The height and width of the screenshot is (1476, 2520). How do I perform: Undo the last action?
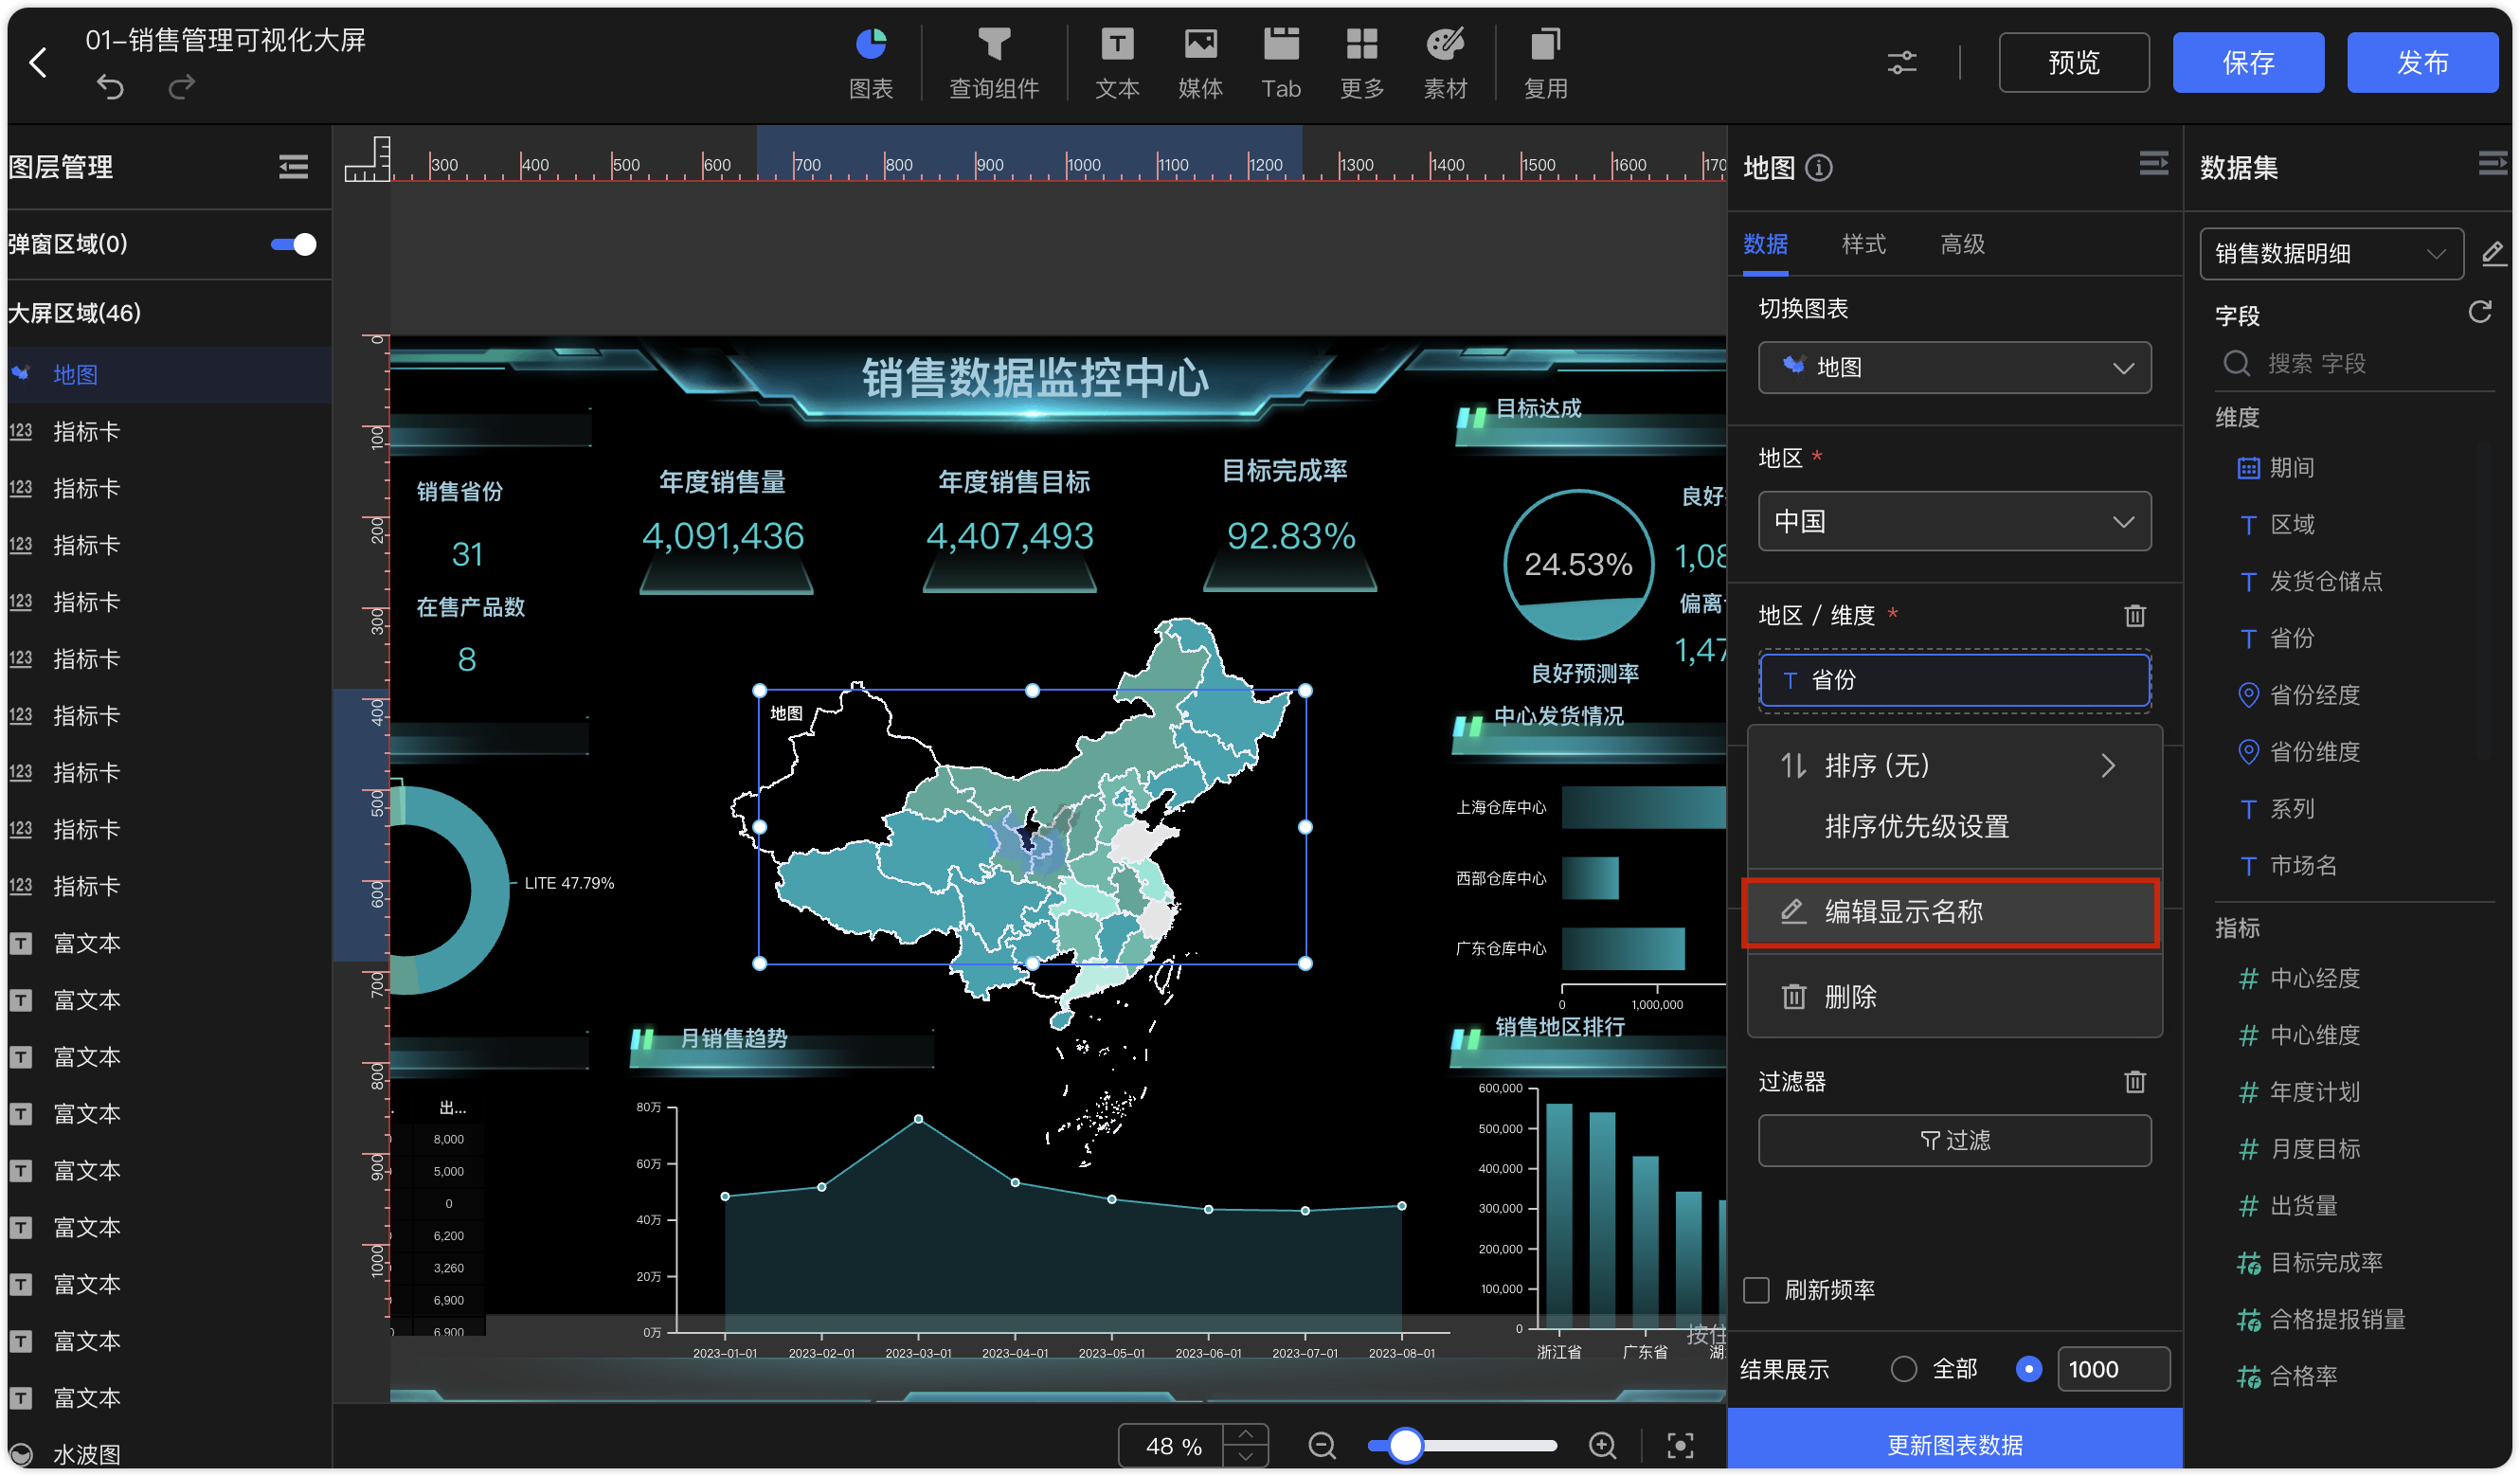coord(110,88)
